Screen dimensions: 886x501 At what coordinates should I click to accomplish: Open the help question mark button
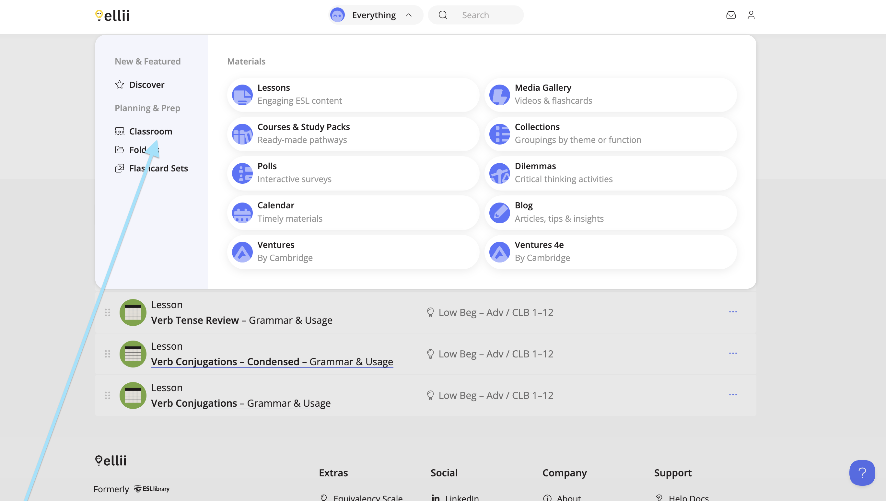(862, 473)
